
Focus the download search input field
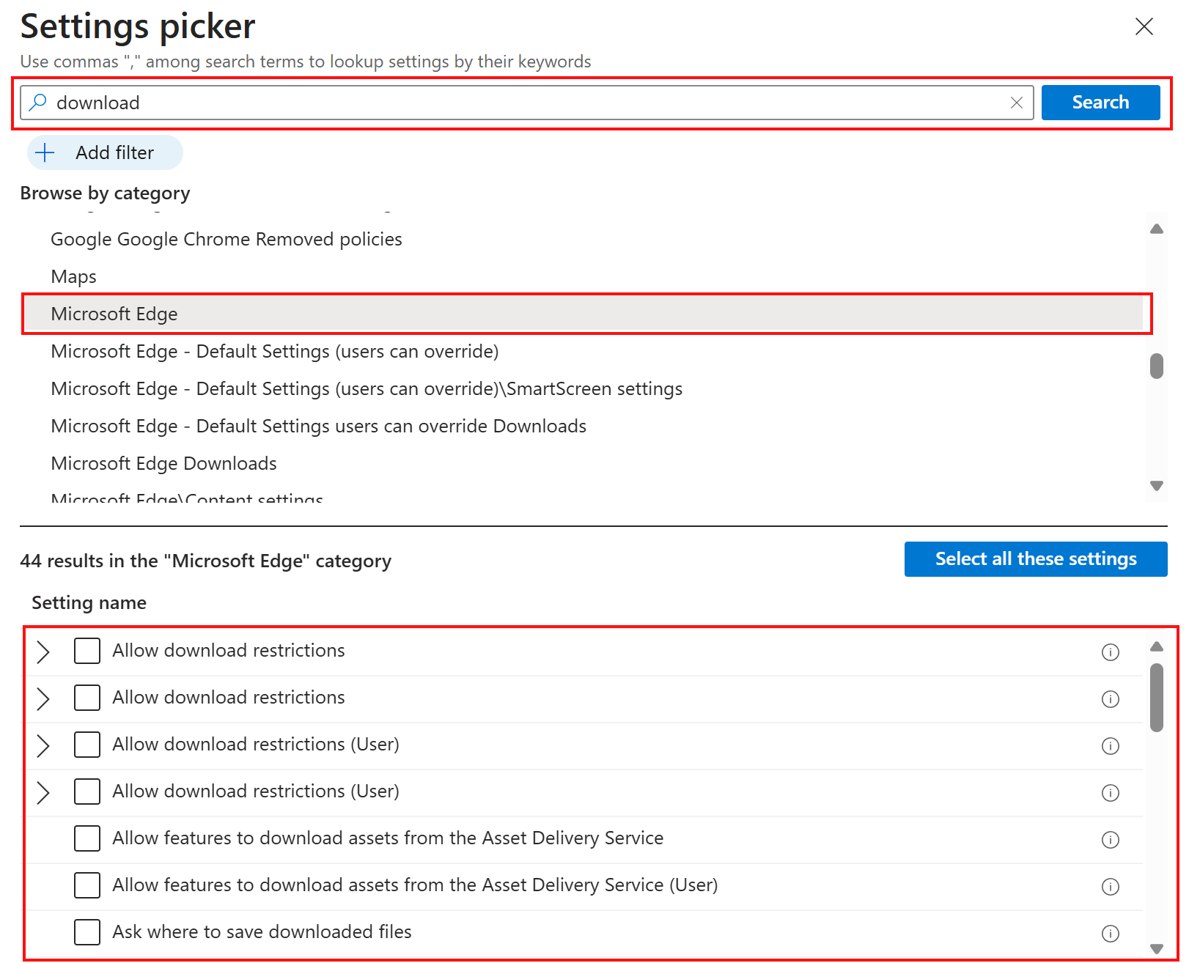(x=527, y=103)
